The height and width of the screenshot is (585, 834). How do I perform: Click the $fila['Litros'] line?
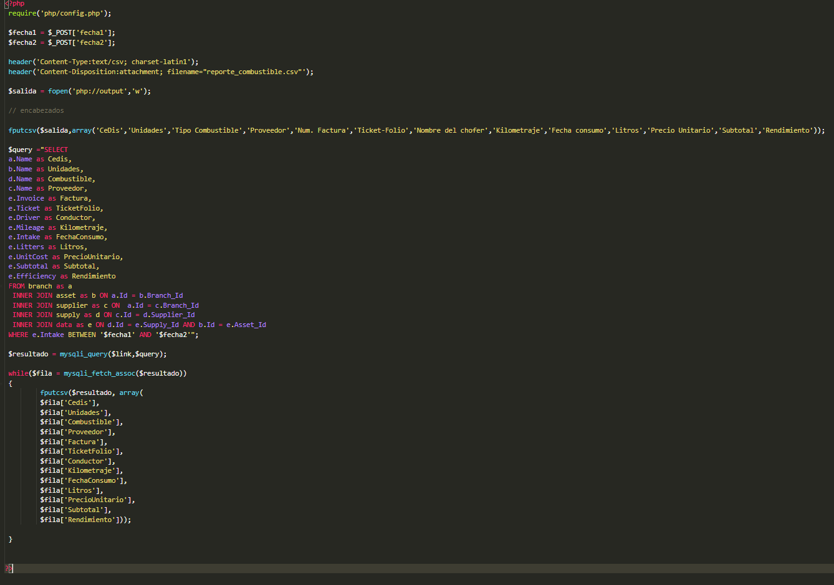[x=72, y=490]
